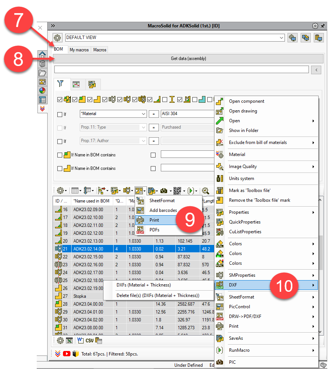Switch to the My macros tab
This screenshot has width=334, height=378.
(x=79, y=50)
